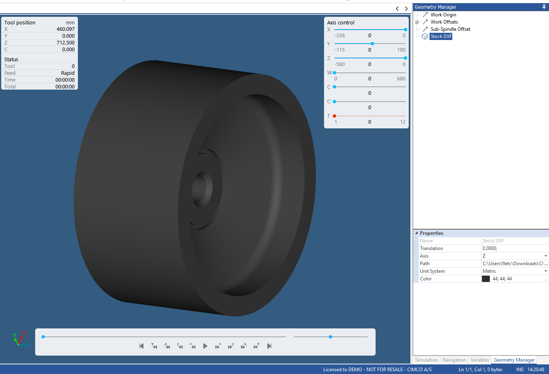Step forward to next Z move icon
The image size is (549, 374).
pos(231,346)
